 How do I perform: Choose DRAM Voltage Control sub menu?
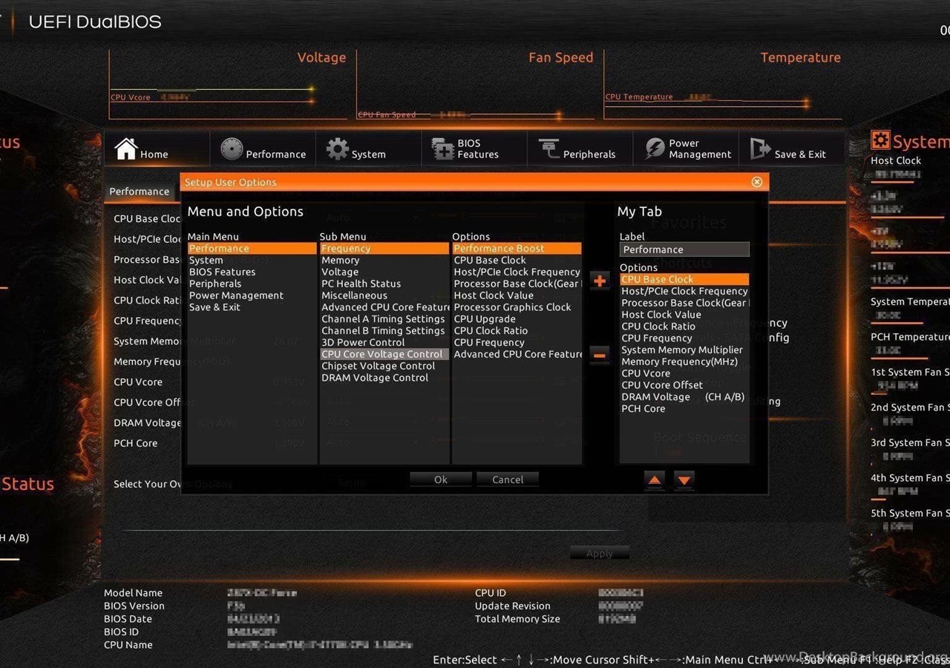click(x=384, y=378)
